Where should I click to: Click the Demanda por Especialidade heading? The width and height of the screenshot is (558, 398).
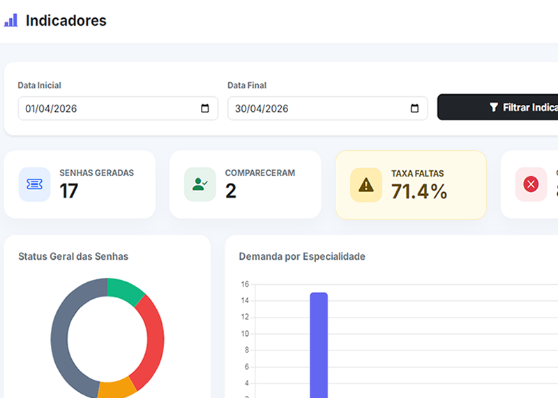click(302, 256)
